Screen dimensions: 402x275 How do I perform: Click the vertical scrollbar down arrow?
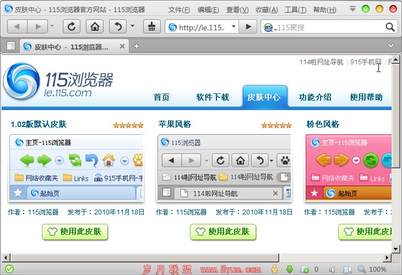coord(396,249)
